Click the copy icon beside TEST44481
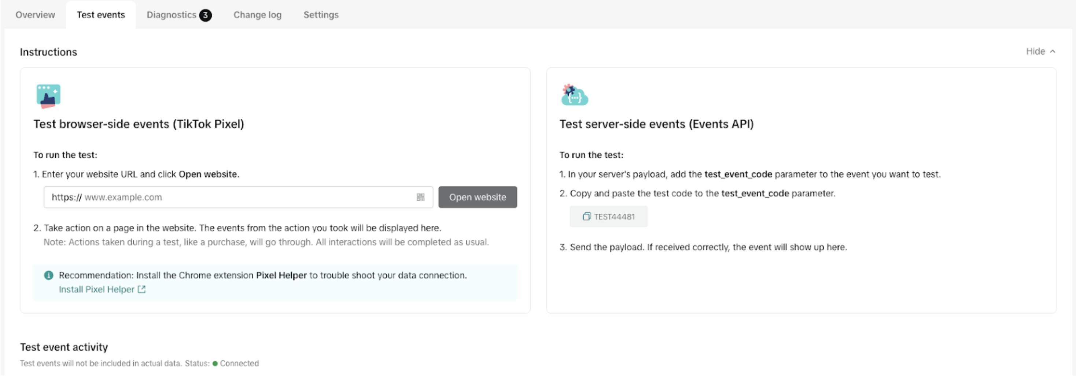This screenshot has height=376, width=1076. 586,217
